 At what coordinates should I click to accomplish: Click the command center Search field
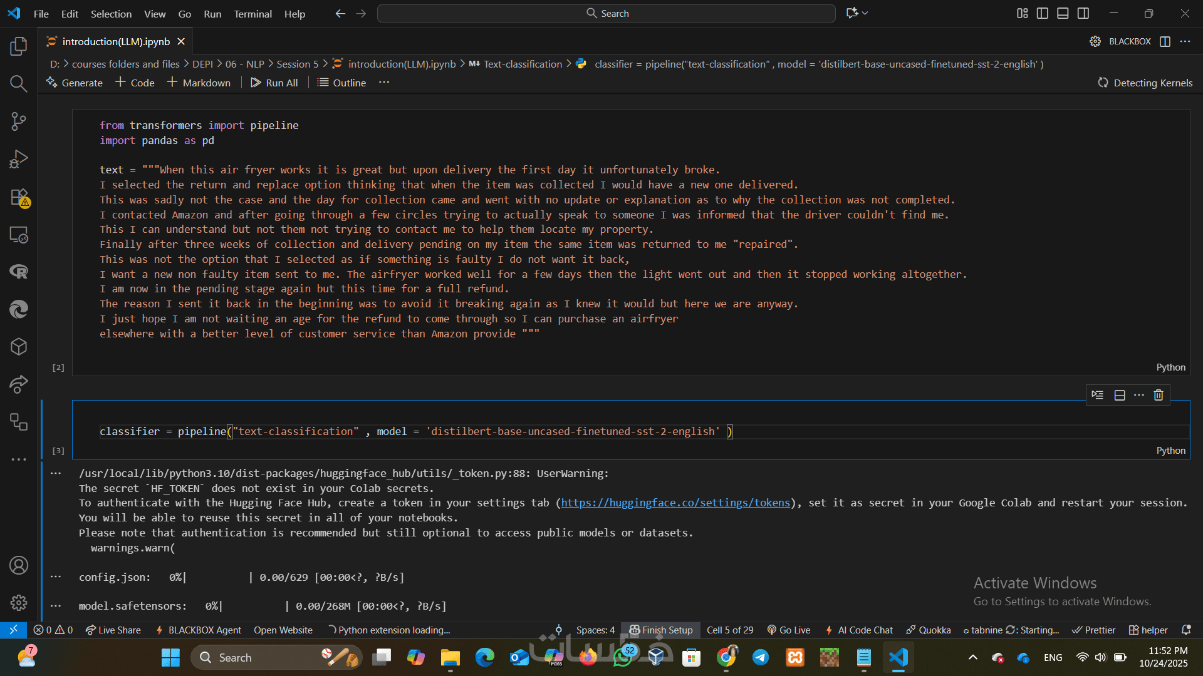pyautogui.click(x=606, y=13)
